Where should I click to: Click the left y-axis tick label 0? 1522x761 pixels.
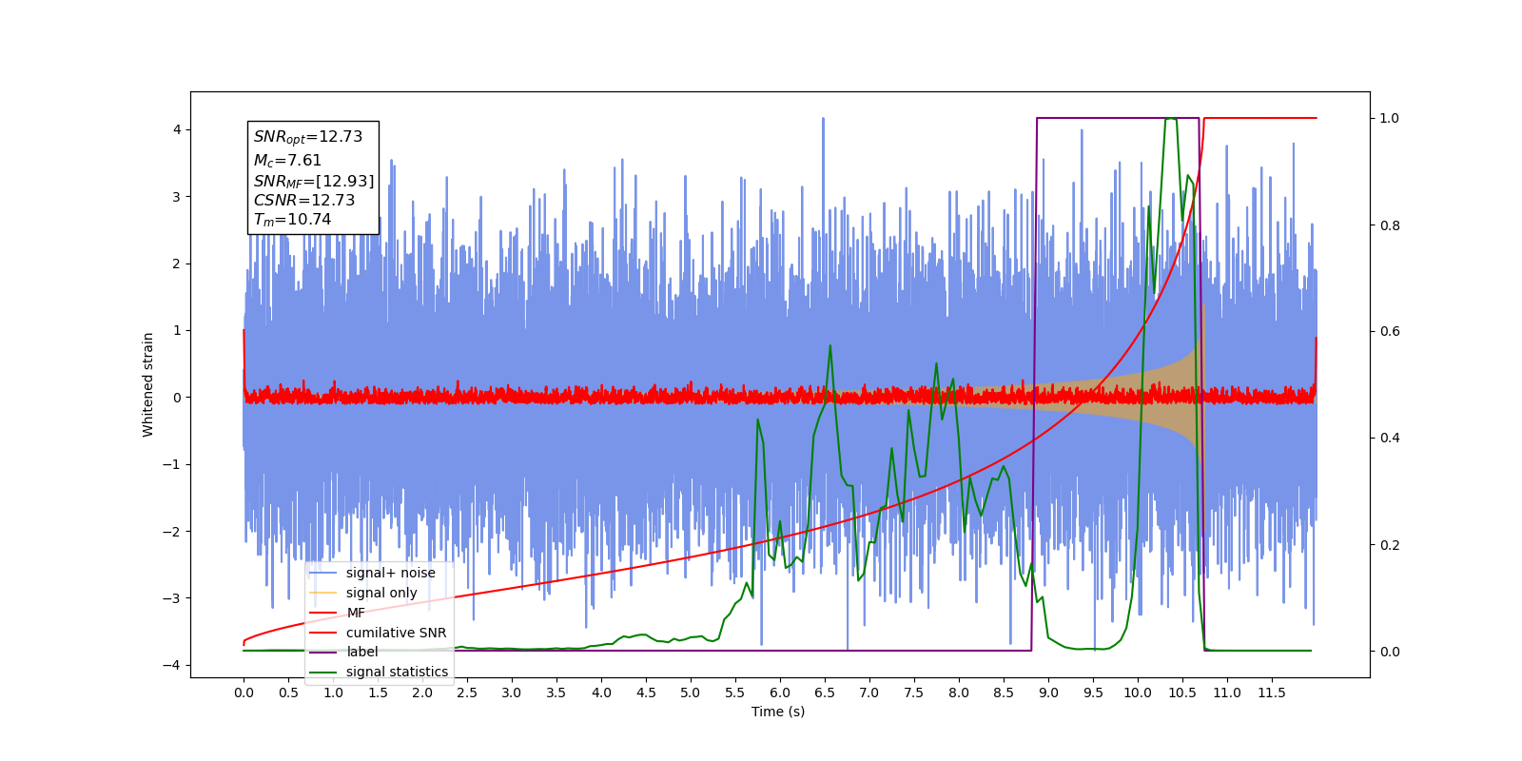[176, 398]
